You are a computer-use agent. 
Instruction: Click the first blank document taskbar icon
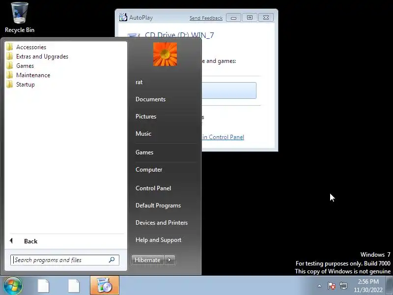pyautogui.click(x=43, y=286)
